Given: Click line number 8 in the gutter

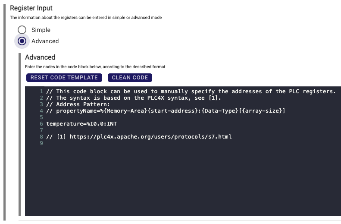Looking at the screenshot, I should click(x=41, y=137).
